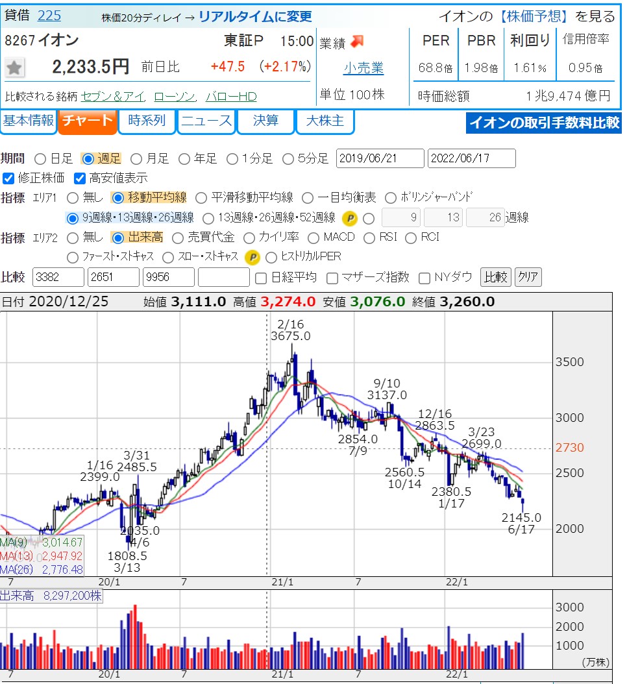Click the star favorite icon
This screenshot has width=627, height=684.
[x=15, y=67]
